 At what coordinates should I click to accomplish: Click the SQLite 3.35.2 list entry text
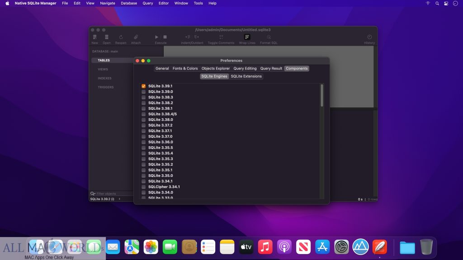coord(161,164)
